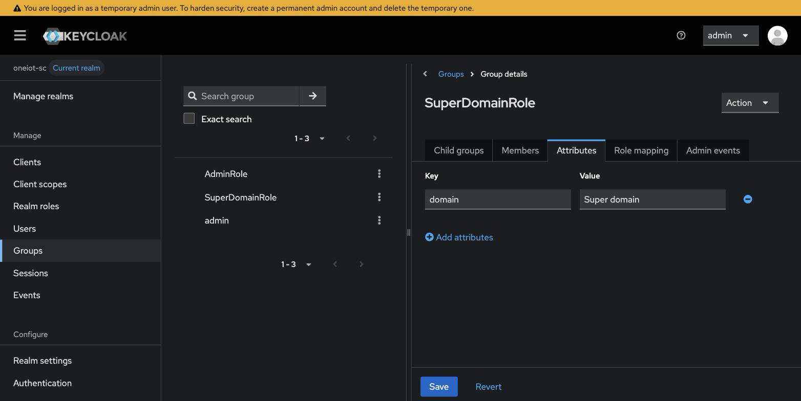Open the help question mark icon
This screenshot has width=801, height=401.
point(681,35)
